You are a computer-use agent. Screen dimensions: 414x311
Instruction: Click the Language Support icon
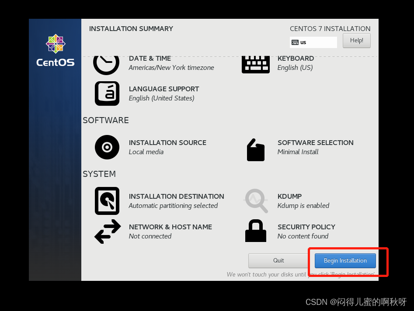(107, 93)
